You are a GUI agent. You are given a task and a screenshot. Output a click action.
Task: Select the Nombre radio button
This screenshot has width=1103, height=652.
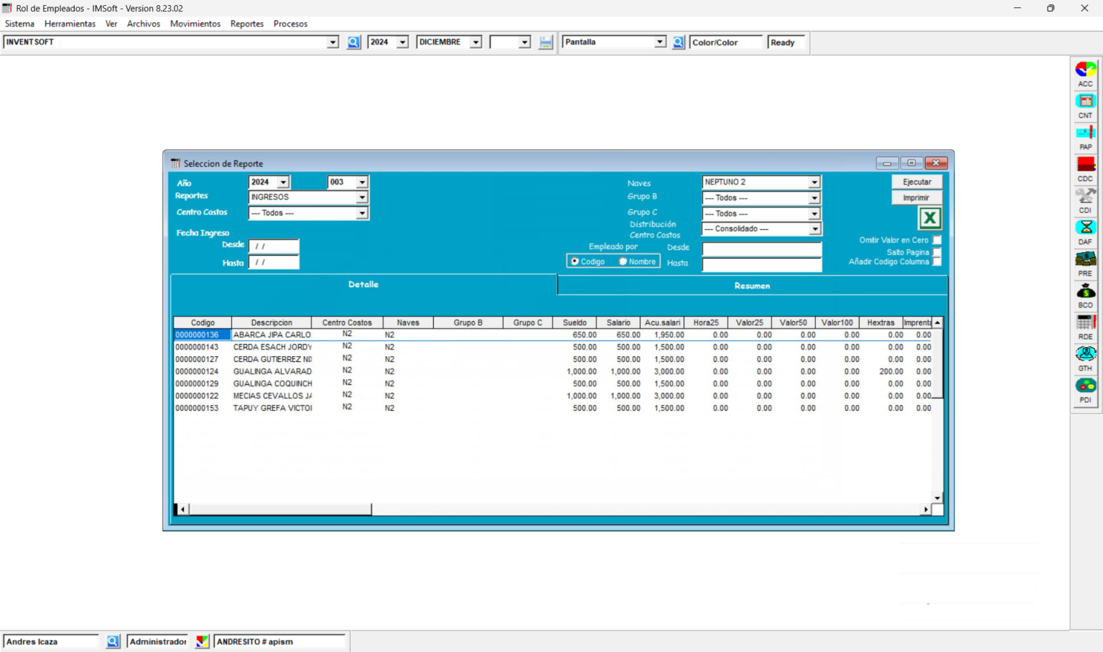(x=624, y=261)
